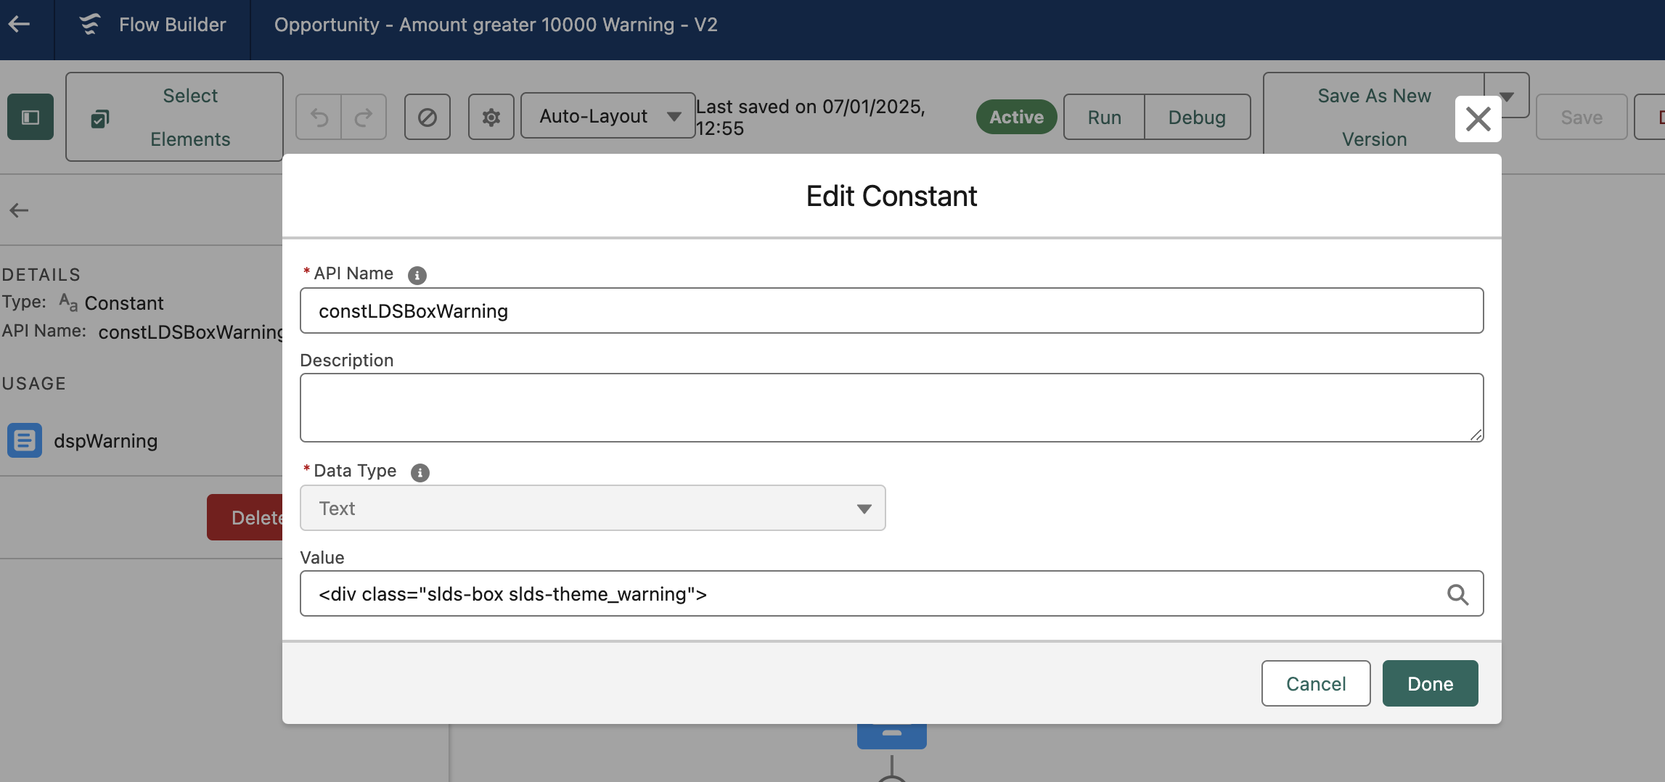Viewport: 1665px width, 782px height.
Task: Click the redo arrow icon
Action: (364, 117)
